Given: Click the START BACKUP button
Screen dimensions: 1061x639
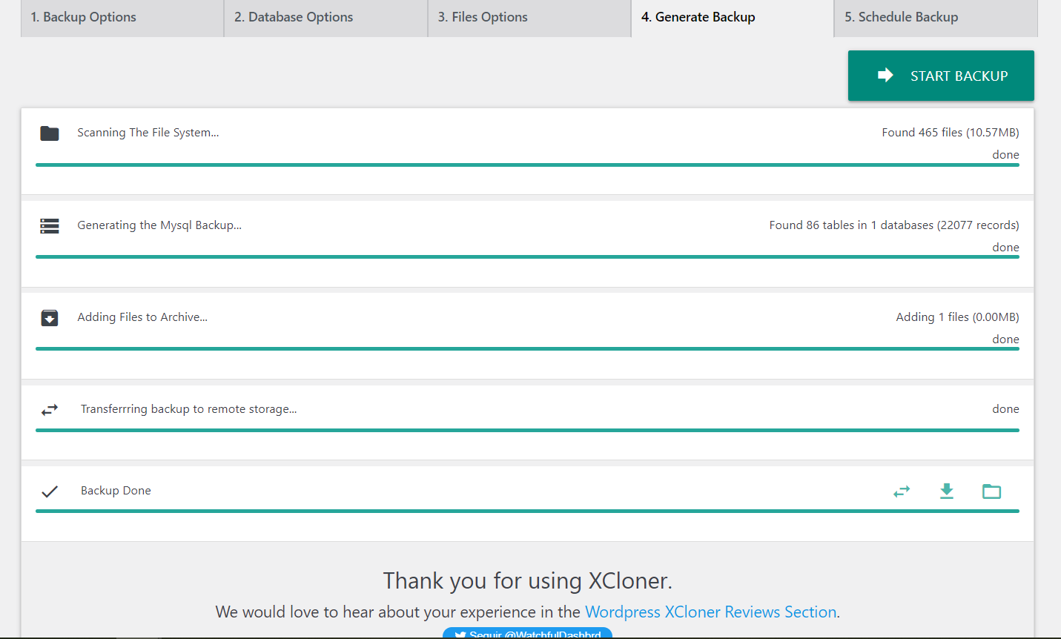Looking at the screenshot, I should click(x=941, y=76).
